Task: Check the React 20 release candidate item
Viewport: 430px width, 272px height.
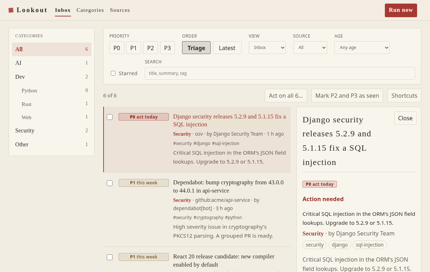Action: 110,257
